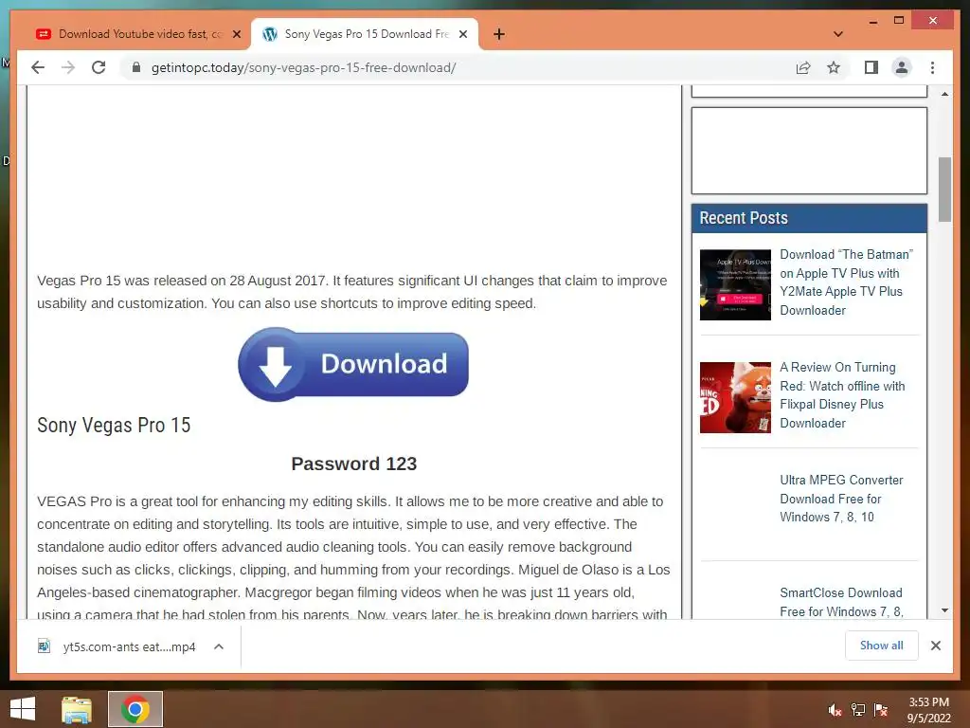Viewport: 970px width, 728px height.
Task: Open Chrome side panel
Action: (871, 67)
